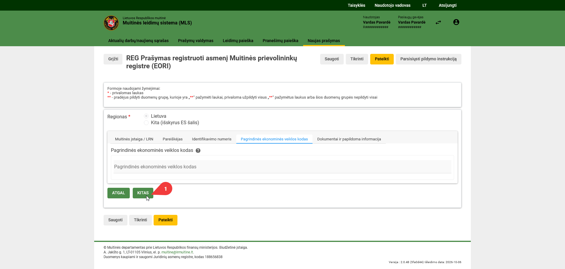Switch to the Pareiškėjas tab

(173, 139)
